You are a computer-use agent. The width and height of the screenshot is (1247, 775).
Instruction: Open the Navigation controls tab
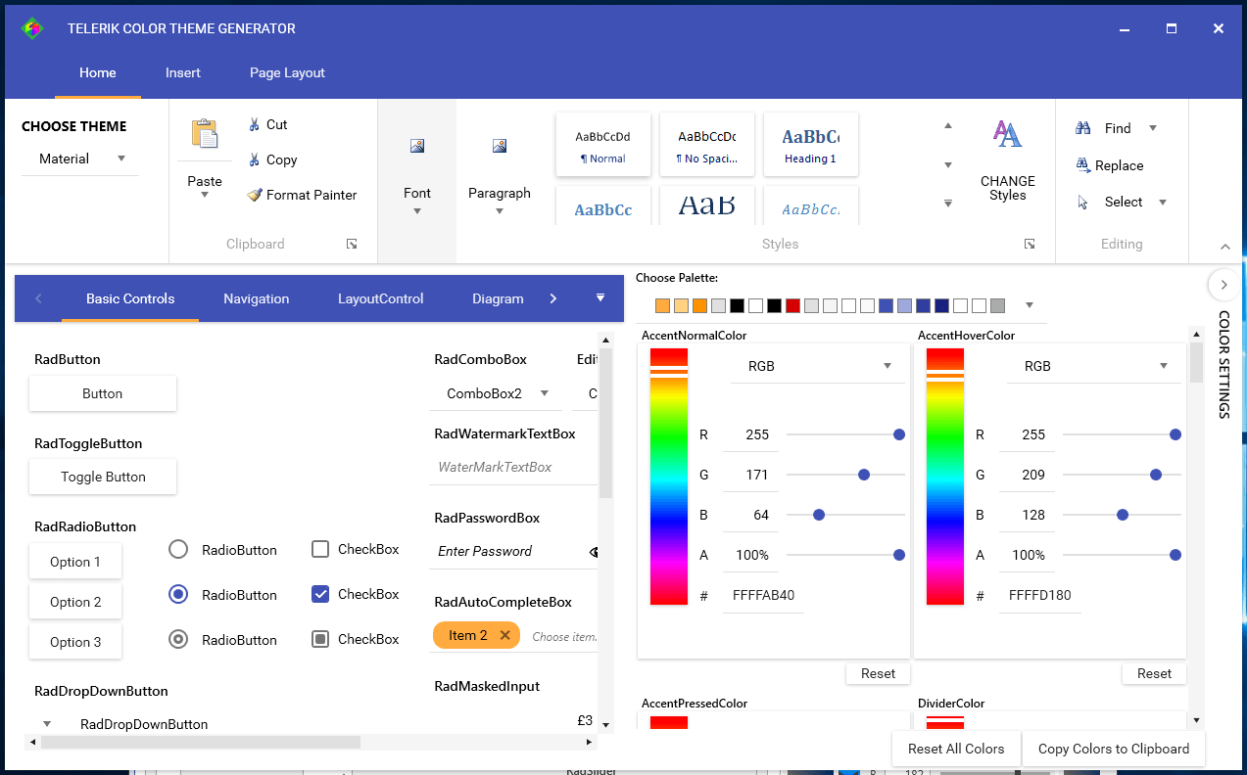[x=256, y=298]
